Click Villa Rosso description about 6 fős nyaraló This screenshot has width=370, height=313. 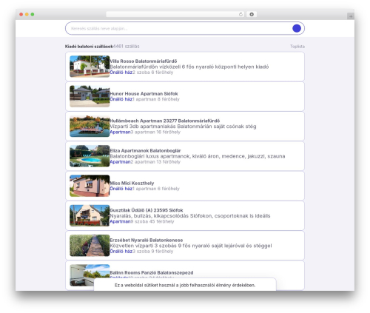(x=189, y=67)
